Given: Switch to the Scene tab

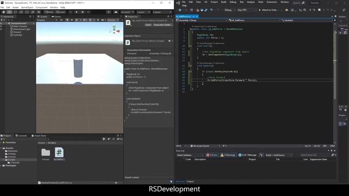Looking at the screenshot, I should [x=43, y=17].
